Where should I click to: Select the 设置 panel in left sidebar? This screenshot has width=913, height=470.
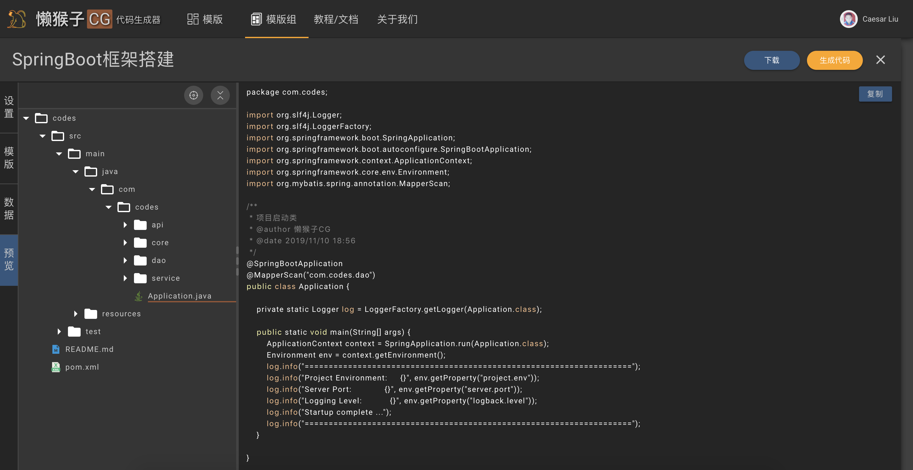click(x=9, y=107)
